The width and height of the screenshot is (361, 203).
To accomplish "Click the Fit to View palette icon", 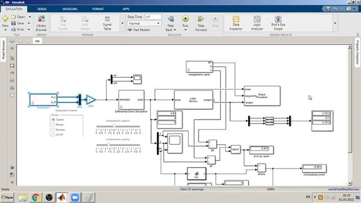I will point(12,65).
